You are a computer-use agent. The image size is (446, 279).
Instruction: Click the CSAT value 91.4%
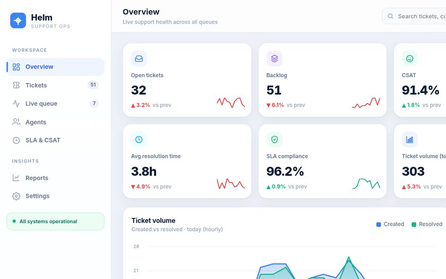[421, 90]
